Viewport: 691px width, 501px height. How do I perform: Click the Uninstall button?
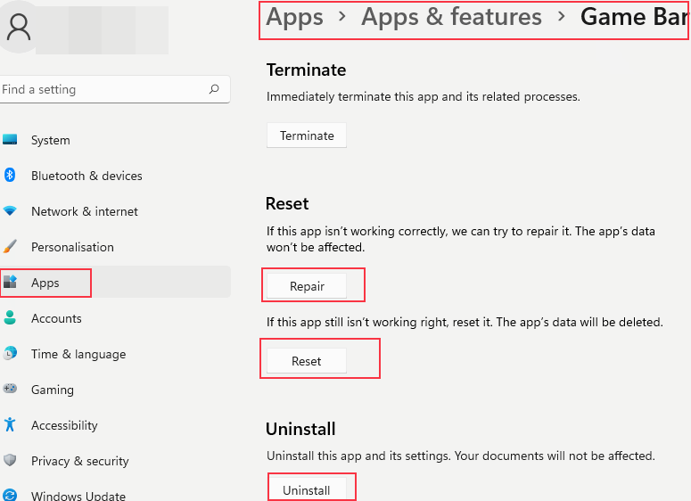point(306,490)
